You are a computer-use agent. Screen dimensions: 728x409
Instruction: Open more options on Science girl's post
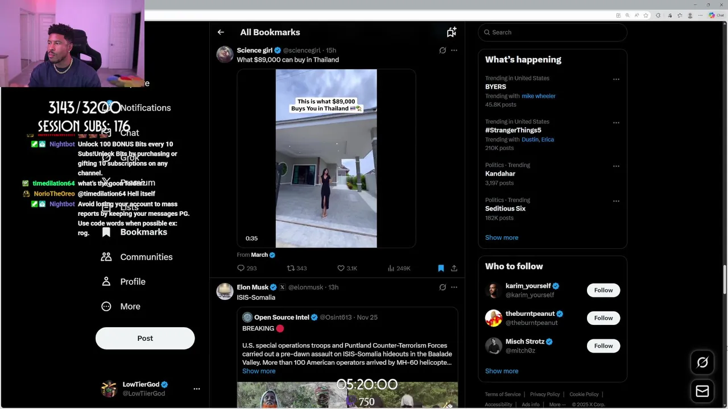tap(454, 51)
